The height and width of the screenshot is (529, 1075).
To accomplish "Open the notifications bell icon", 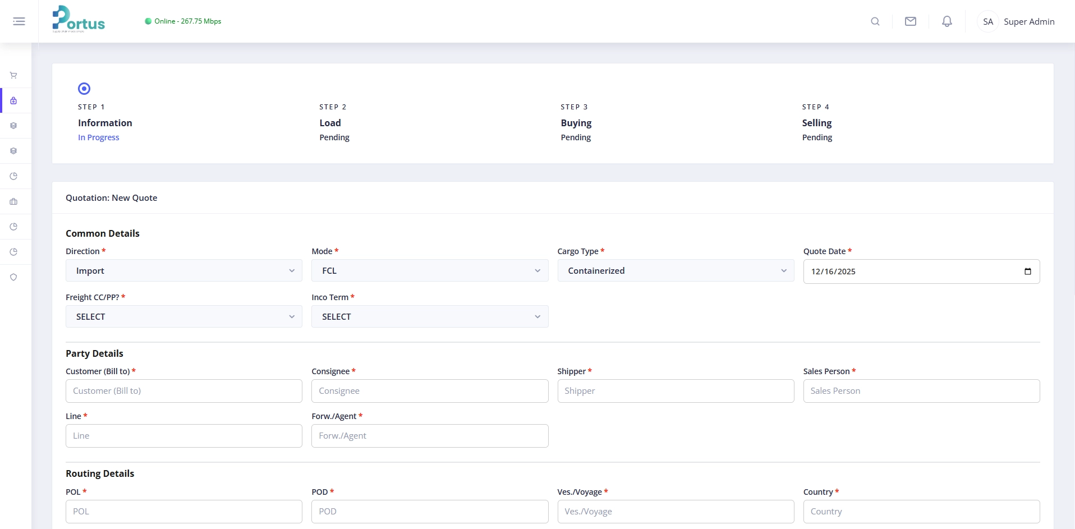I will [947, 21].
